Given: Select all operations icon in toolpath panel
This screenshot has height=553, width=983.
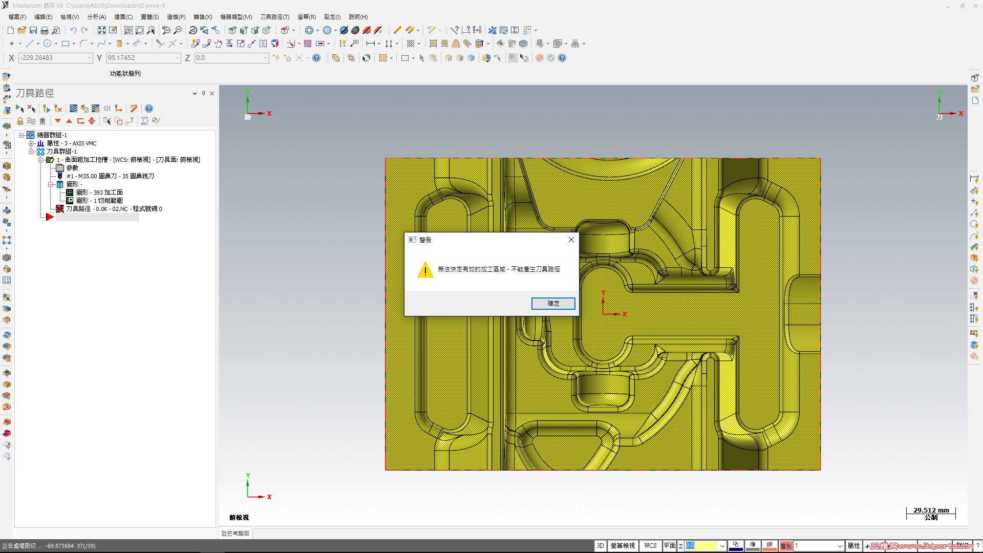Looking at the screenshot, I should pyautogui.click(x=19, y=109).
